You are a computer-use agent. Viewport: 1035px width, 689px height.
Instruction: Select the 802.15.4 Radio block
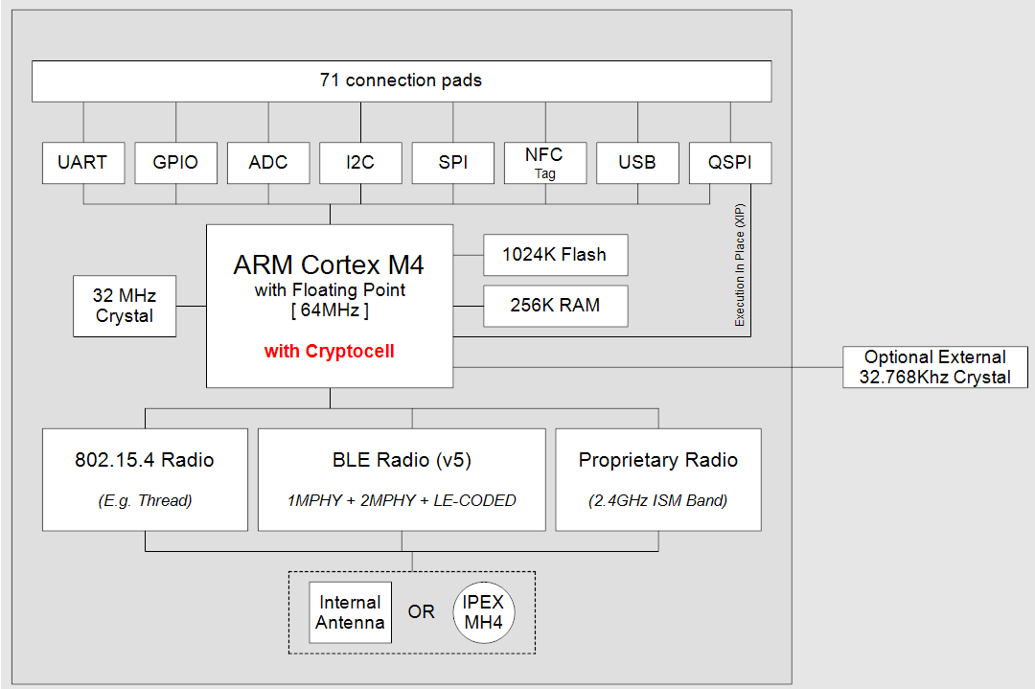pyautogui.click(x=145, y=479)
